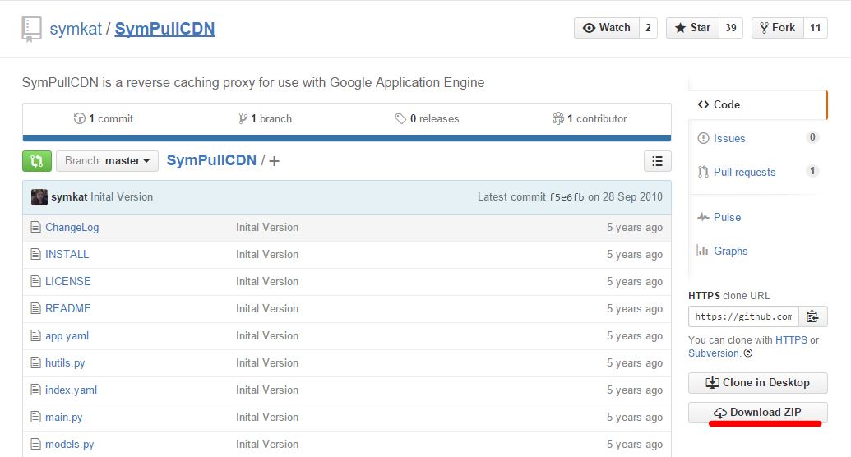Open the README file
The height and width of the screenshot is (457, 851).
click(68, 309)
